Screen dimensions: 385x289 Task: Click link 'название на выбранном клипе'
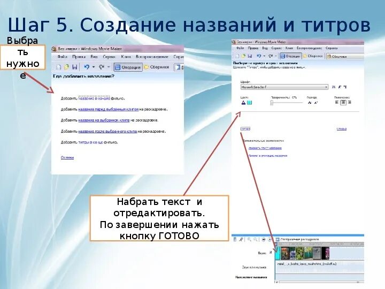(x=104, y=120)
